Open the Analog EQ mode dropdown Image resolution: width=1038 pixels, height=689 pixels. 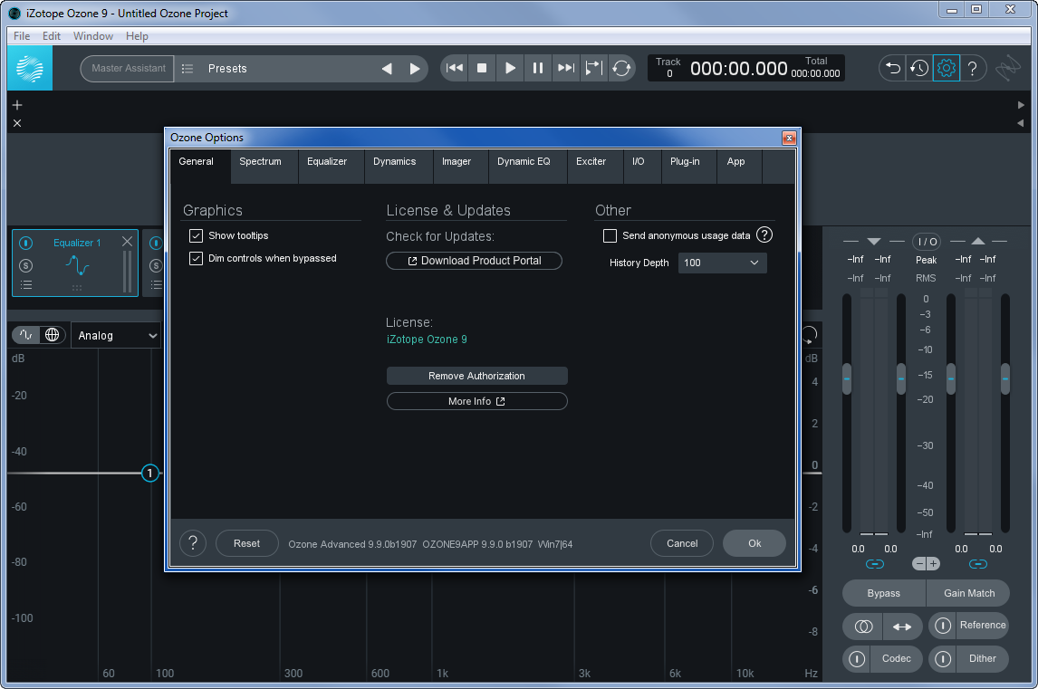[x=116, y=336]
